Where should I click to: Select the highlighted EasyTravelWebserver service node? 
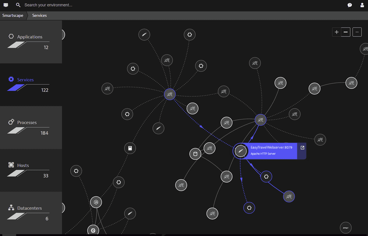pyautogui.click(x=241, y=151)
